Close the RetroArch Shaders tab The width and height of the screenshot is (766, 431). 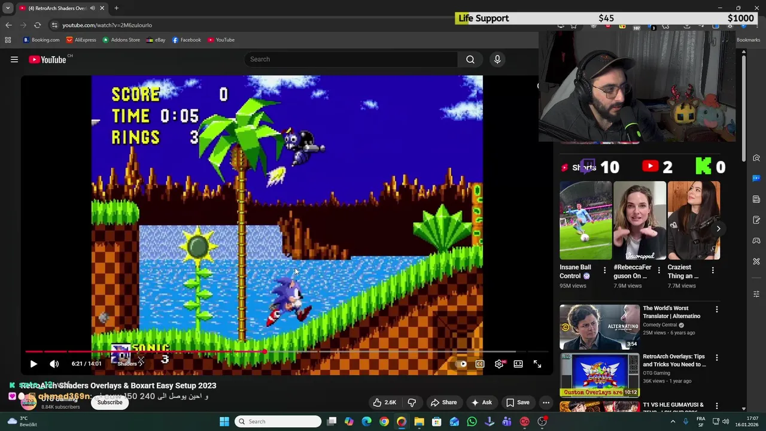coord(102,8)
